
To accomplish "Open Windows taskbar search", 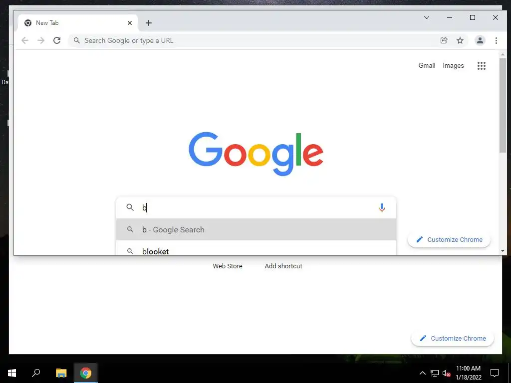I will click(x=36, y=373).
